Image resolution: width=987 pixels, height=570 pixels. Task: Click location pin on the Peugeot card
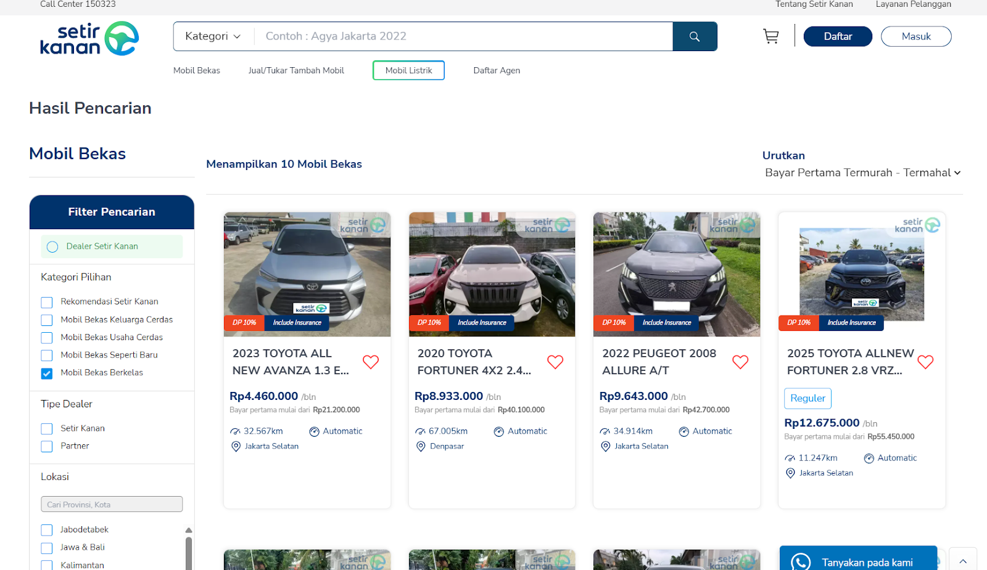(x=606, y=446)
